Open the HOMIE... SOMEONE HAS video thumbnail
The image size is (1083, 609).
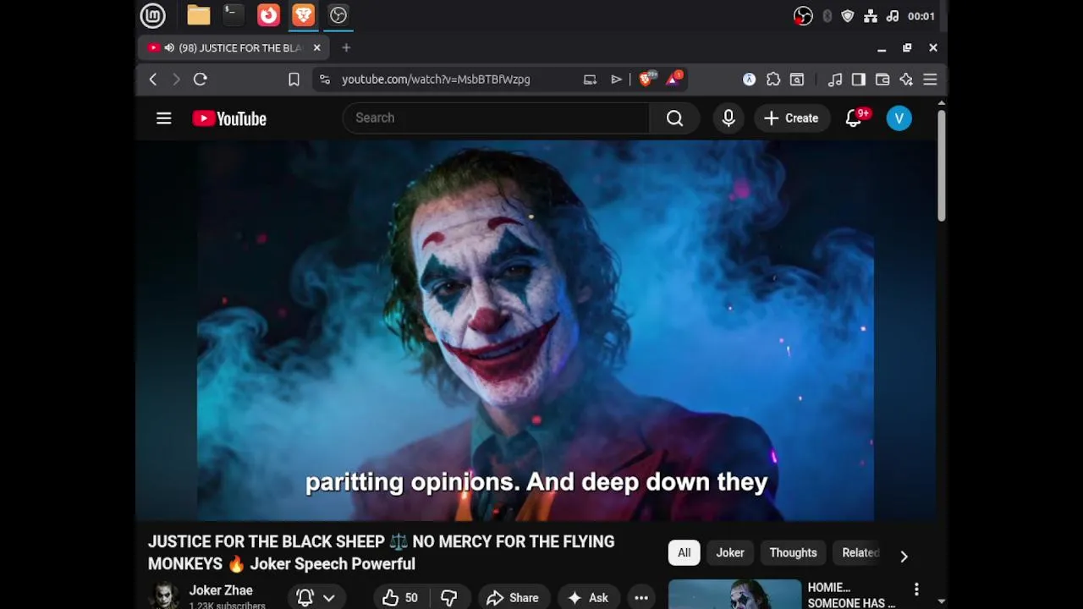(734, 595)
